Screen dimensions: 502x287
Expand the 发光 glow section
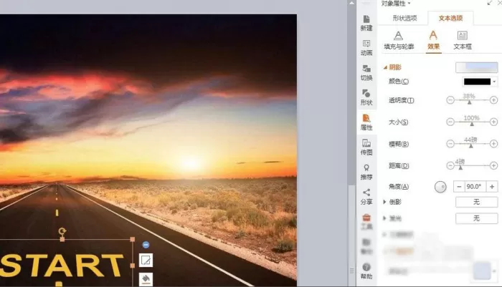pyautogui.click(x=385, y=218)
